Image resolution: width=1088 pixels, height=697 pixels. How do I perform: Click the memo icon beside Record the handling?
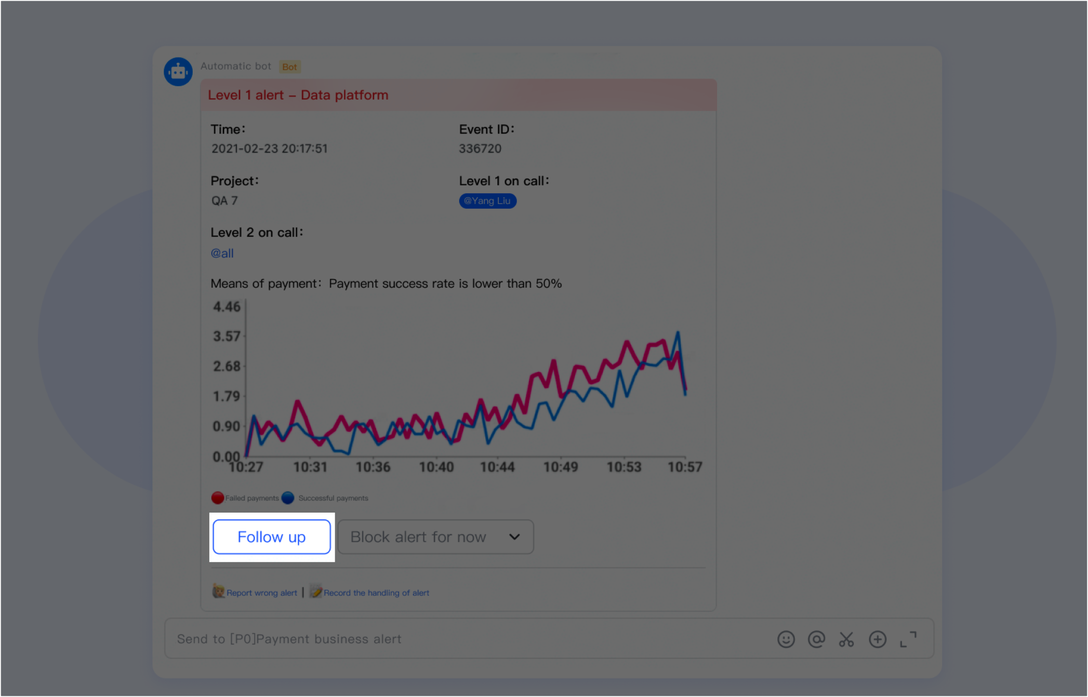(316, 591)
